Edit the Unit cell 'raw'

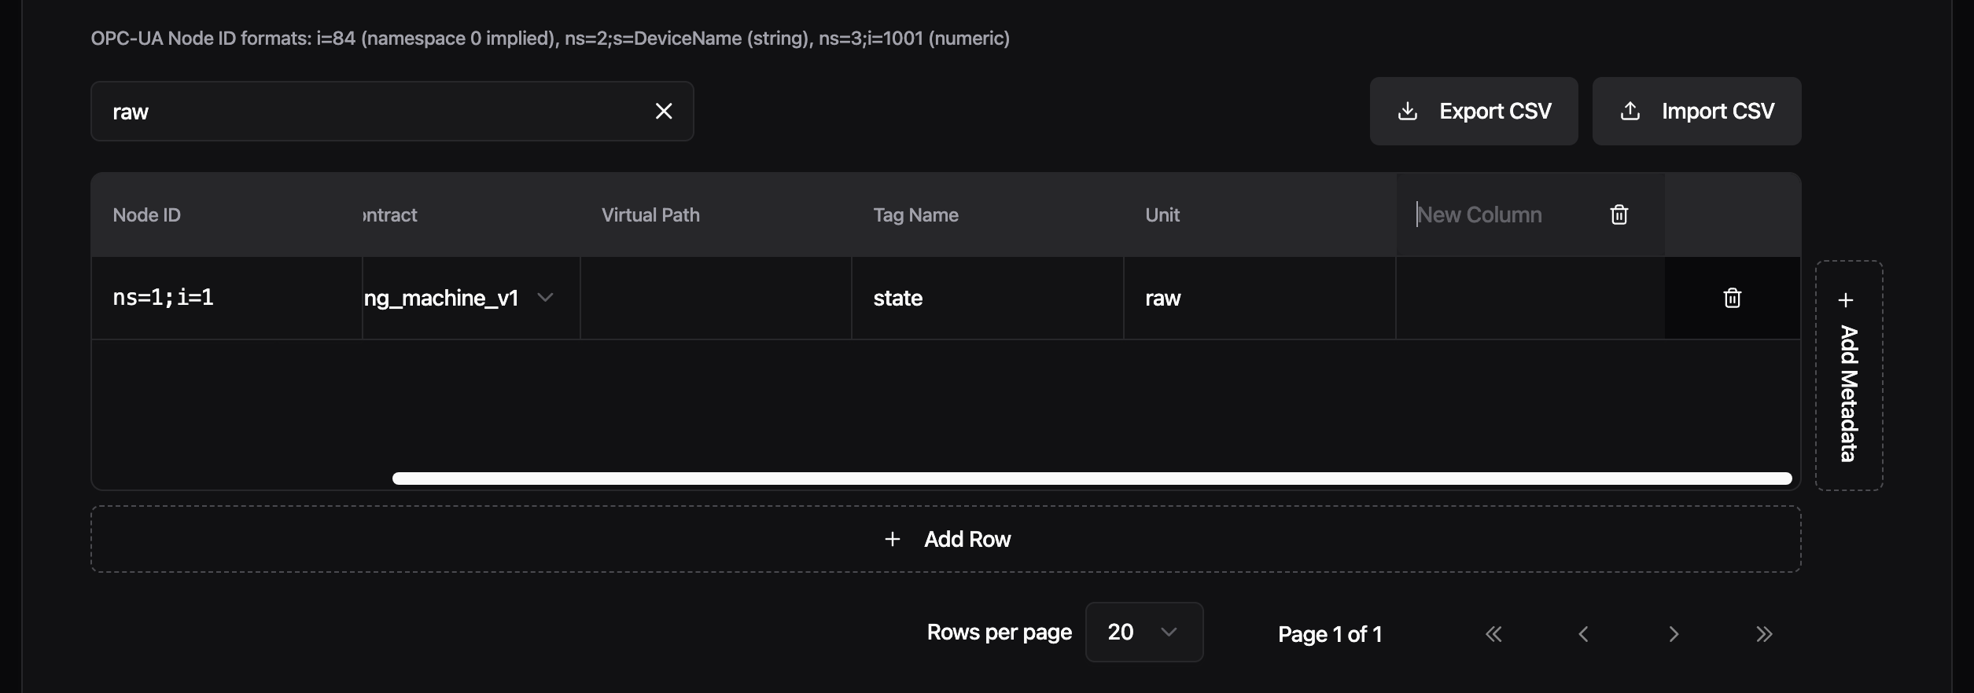click(x=1260, y=298)
